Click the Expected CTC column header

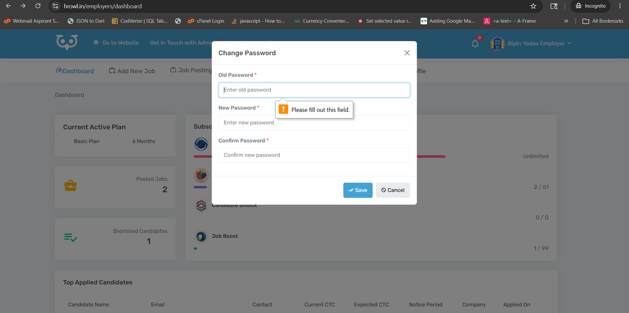(372, 305)
